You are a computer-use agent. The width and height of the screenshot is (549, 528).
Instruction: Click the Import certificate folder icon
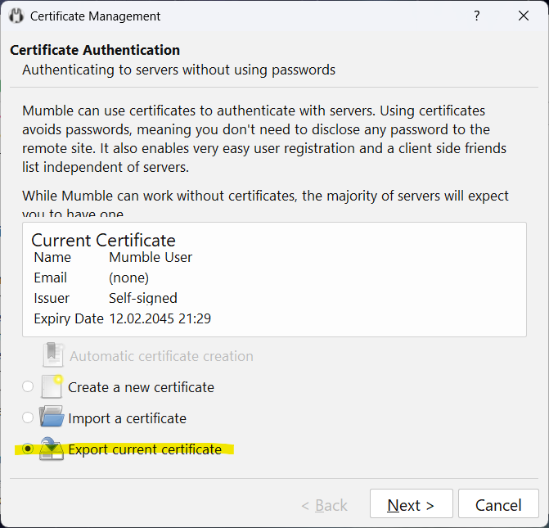tap(52, 417)
